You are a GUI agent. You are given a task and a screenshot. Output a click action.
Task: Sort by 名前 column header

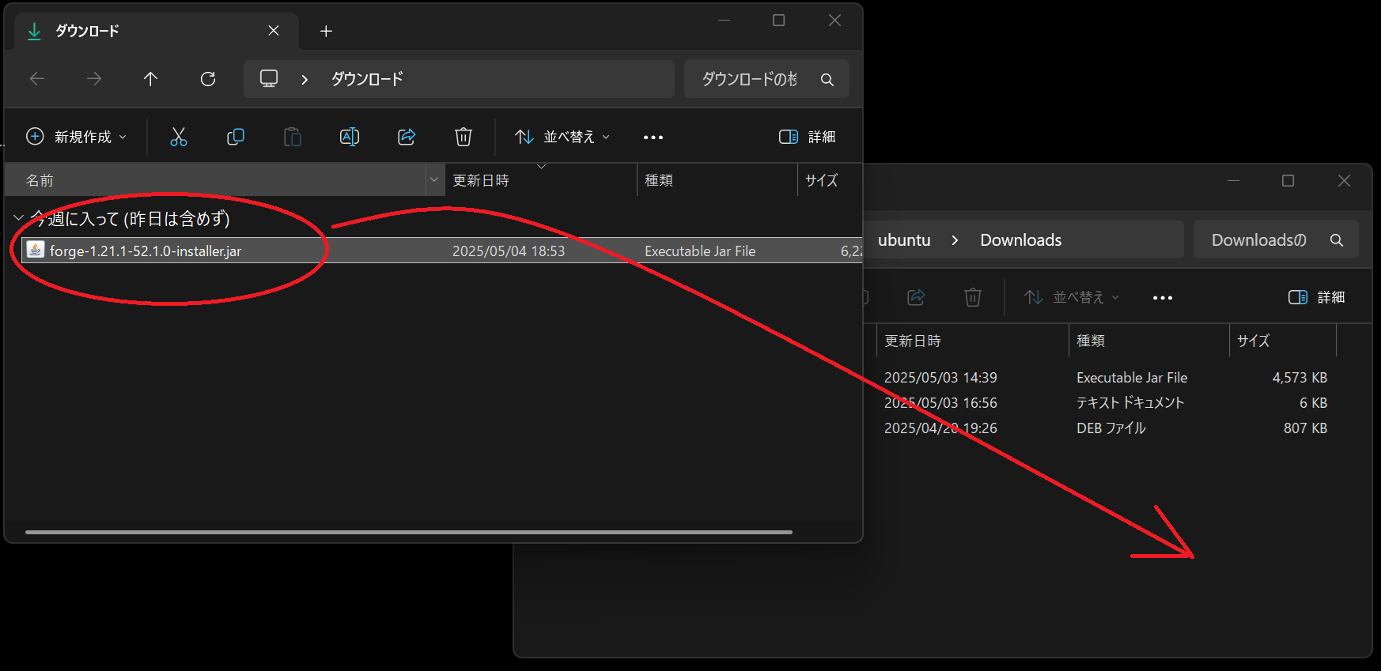[215, 180]
